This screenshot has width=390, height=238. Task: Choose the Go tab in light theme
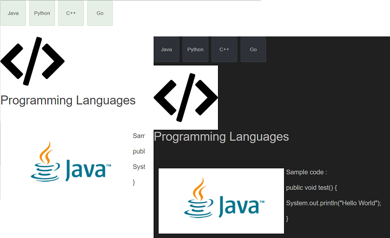coord(100,13)
